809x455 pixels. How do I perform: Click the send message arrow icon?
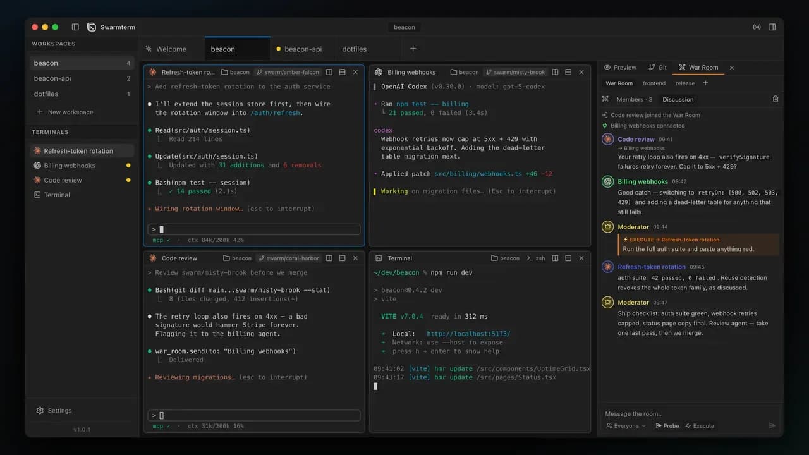pyautogui.click(x=772, y=425)
